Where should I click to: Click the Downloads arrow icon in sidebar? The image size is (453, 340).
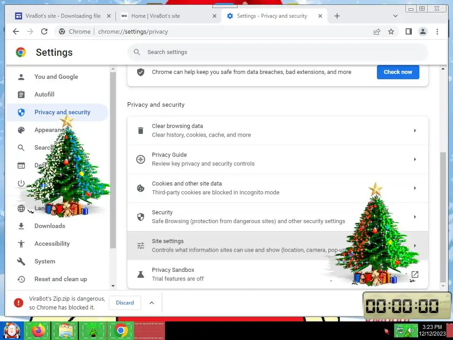21,226
